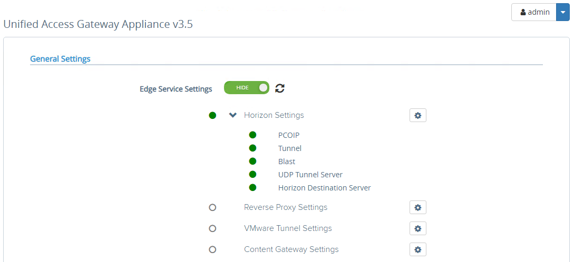The height and width of the screenshot is (262, 574).
Task: Click the refresh icon beside Edge Service toggle
Action: coord(280,88)
